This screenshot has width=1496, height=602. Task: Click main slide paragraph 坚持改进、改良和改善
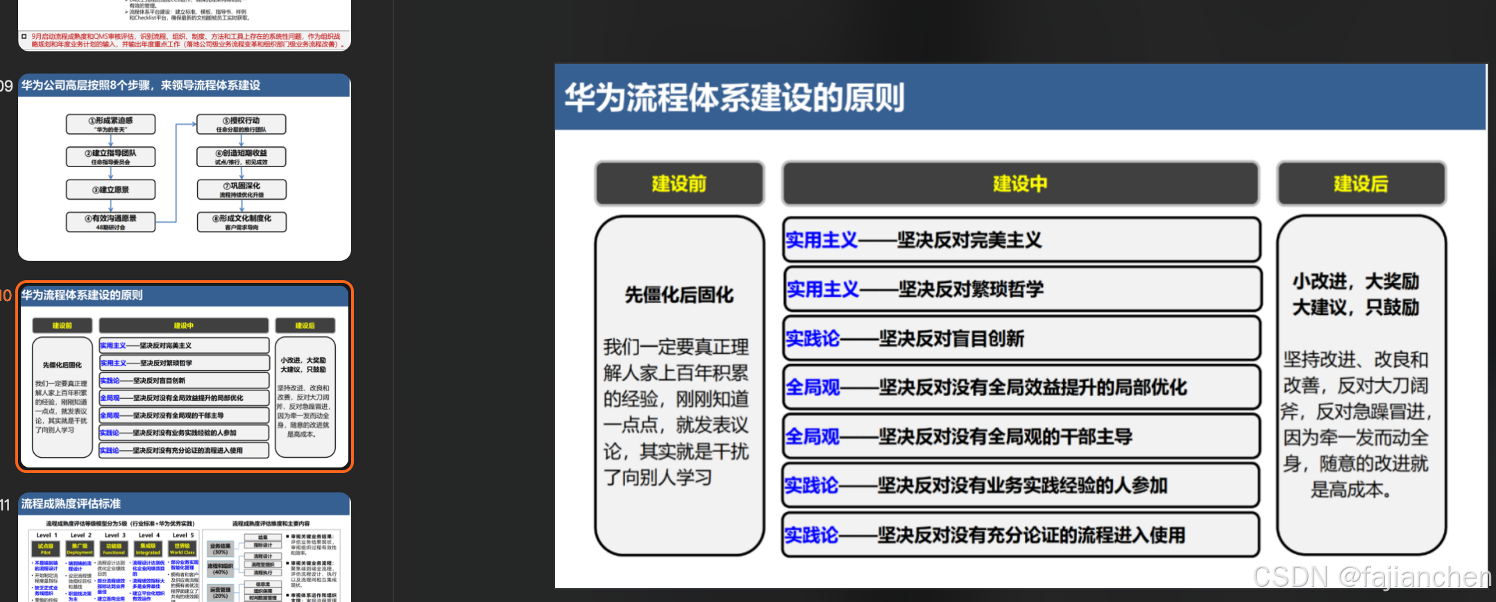point(1356,424)
